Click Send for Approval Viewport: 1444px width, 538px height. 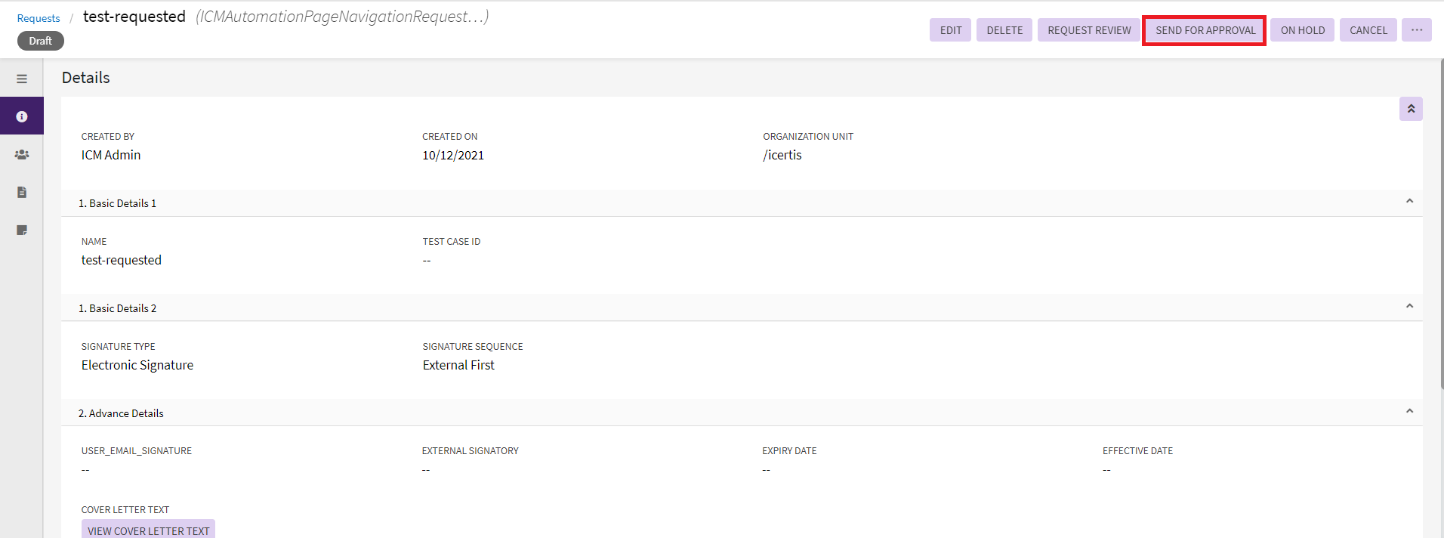pyautogui.click(x=1205, y=30)
